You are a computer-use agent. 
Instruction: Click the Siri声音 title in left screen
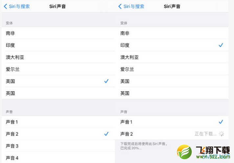58,7
